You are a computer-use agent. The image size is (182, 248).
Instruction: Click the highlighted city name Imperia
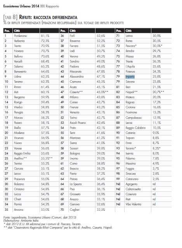[130, 77]
